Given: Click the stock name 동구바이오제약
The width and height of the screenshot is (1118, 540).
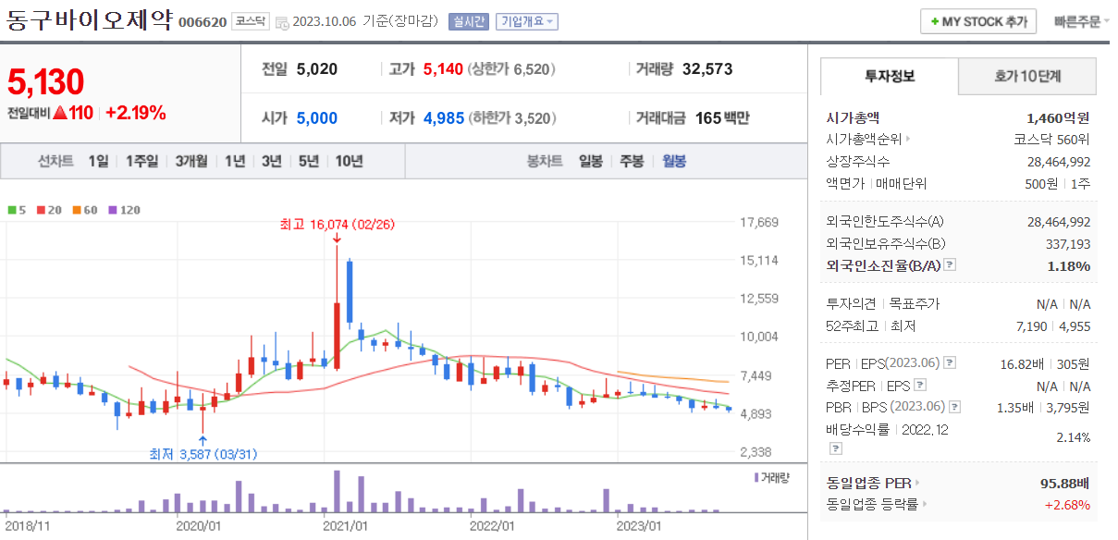Looking at the screenshot, I should (x=89, y=21).
